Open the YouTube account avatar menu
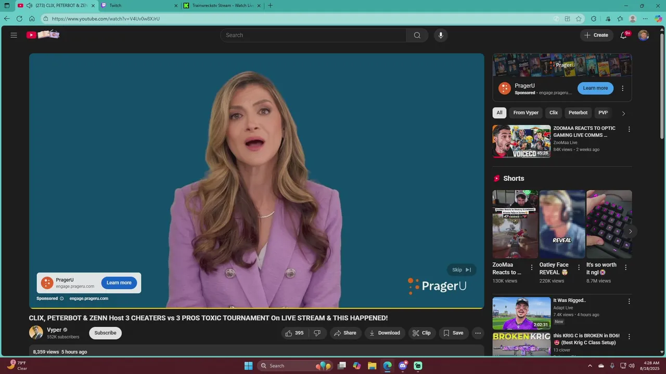 coord(644,35)
